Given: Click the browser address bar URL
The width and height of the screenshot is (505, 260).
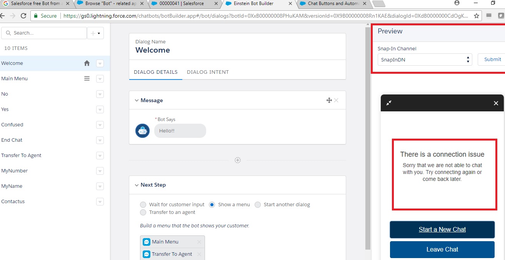Looking at the screenshot, I should click(x=266, y=16).
